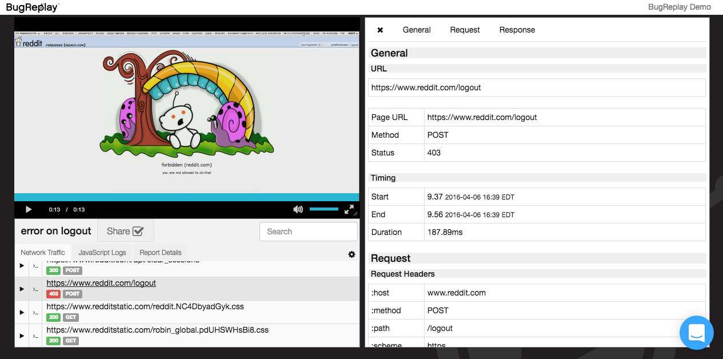Expand the robin_global.pdUHSWHsBi8.css request row

point(22,336)
